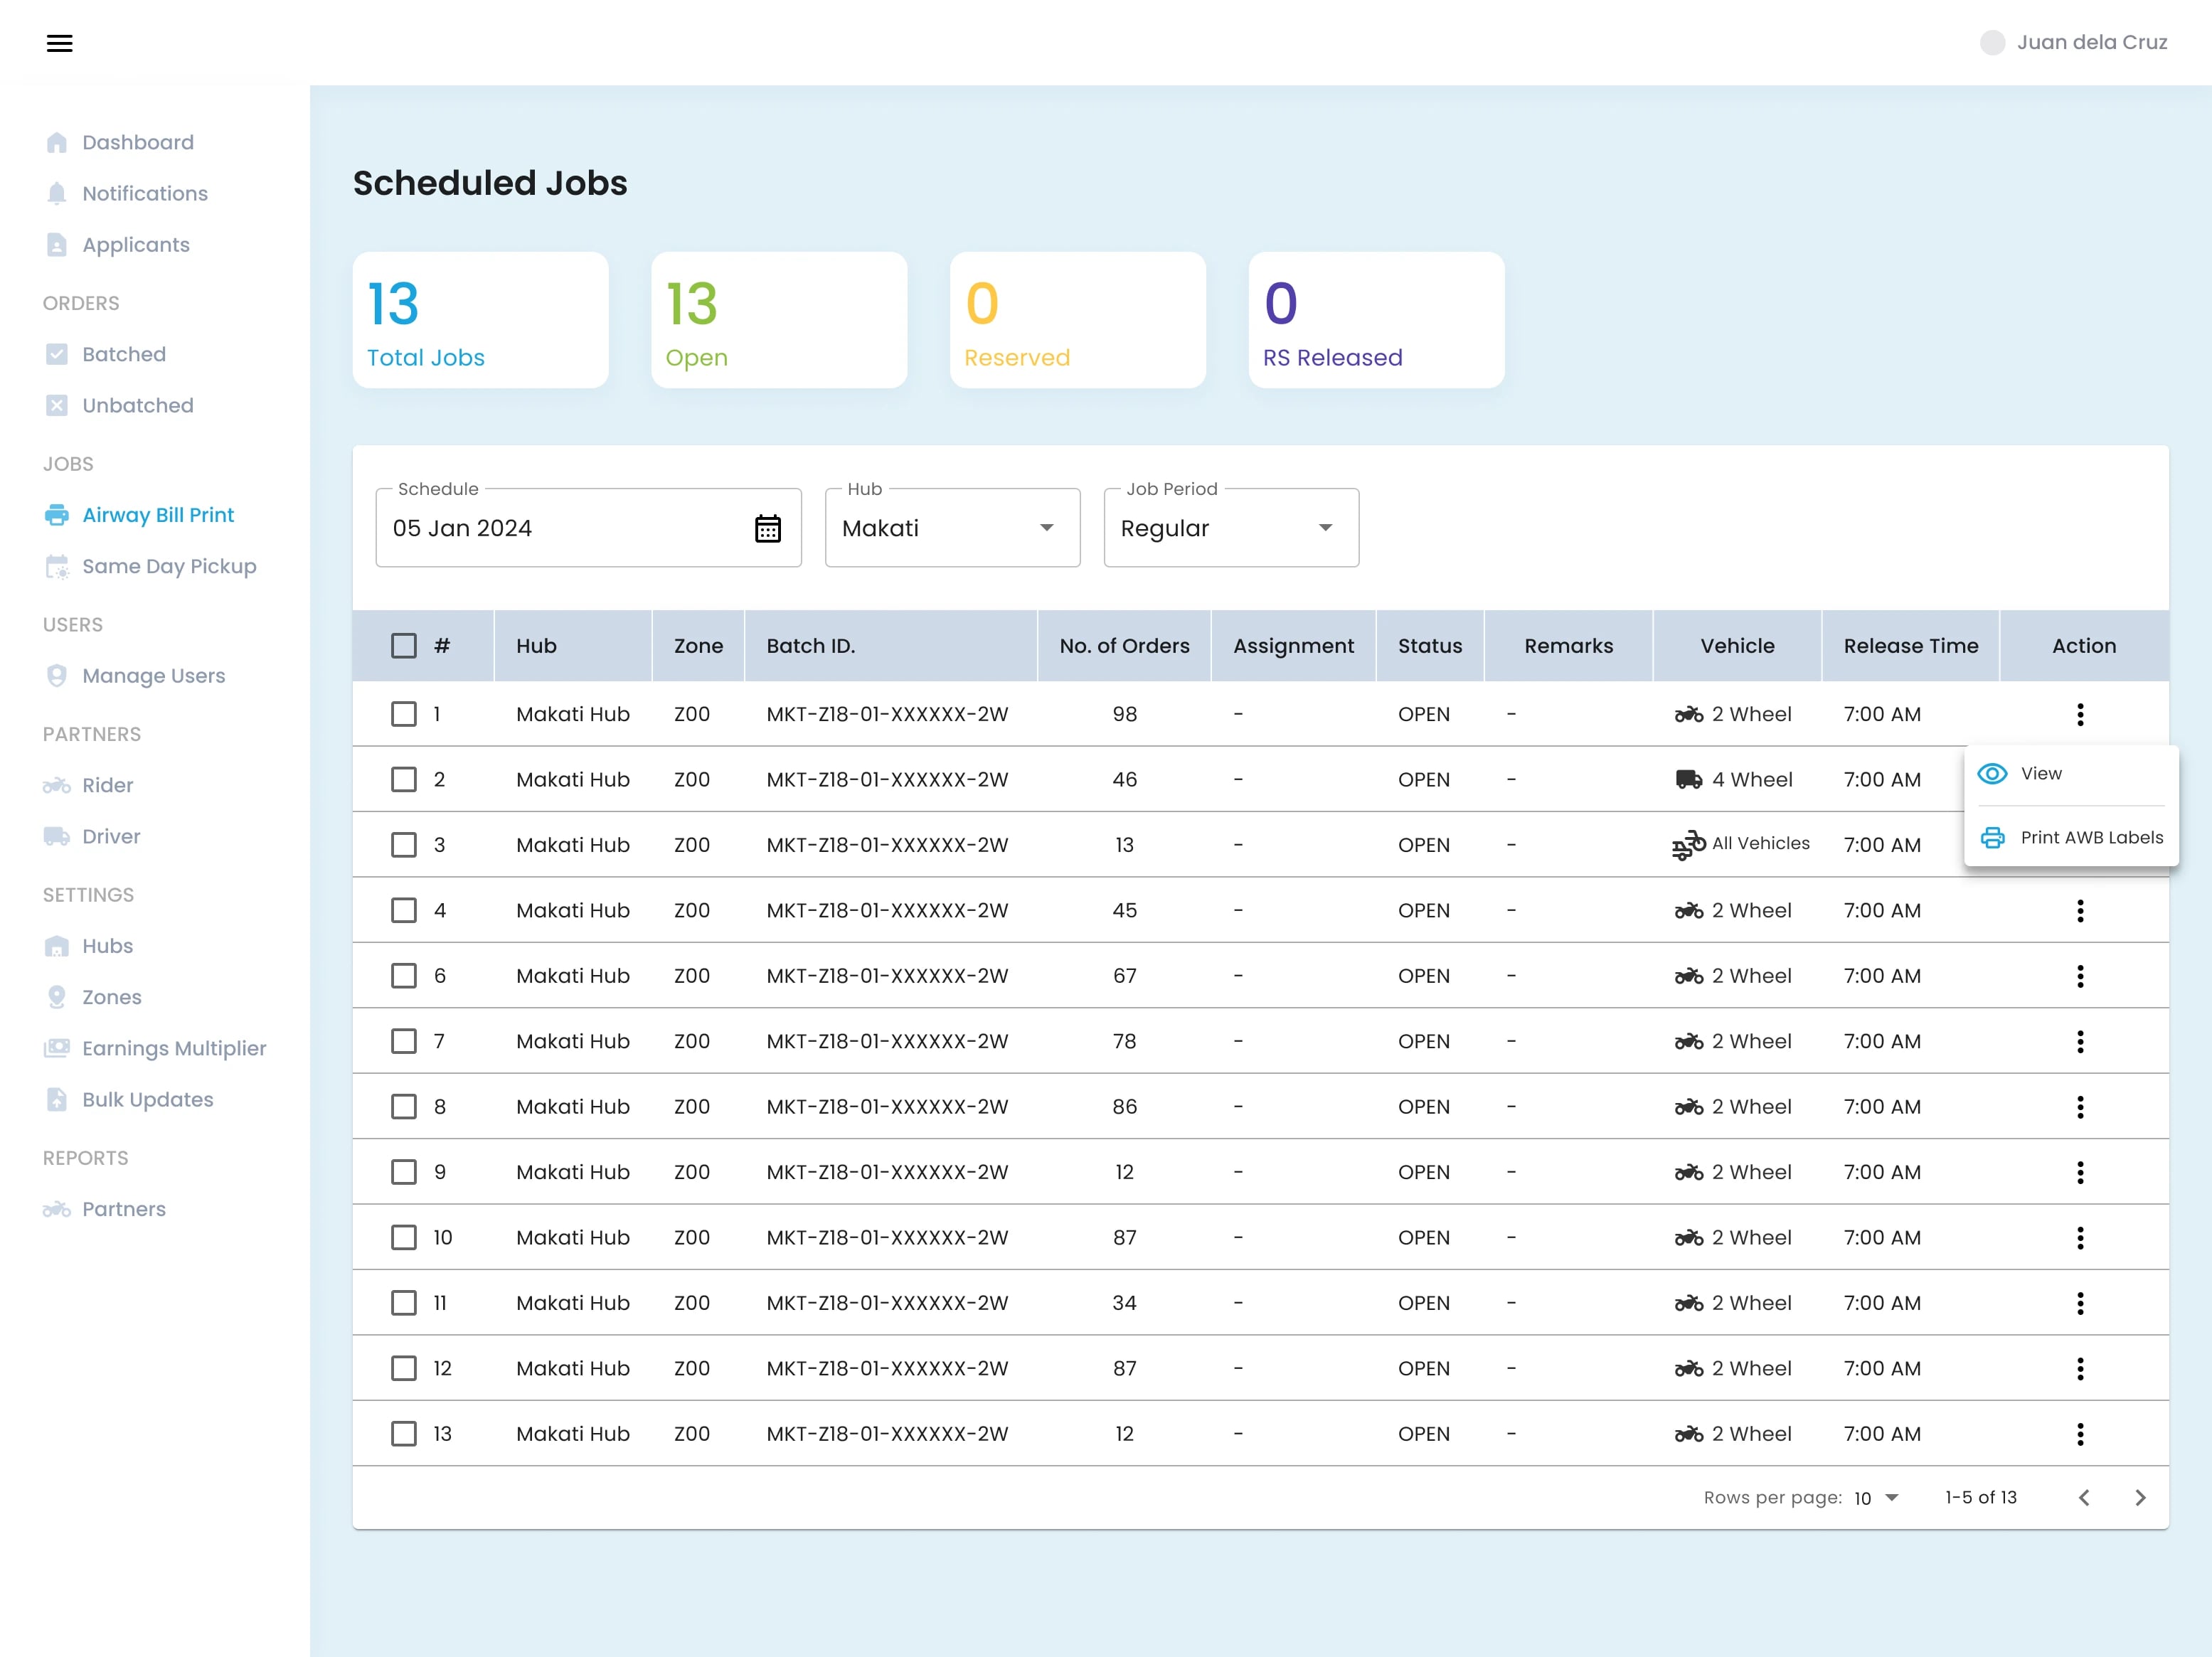Check the checkbox for row 10
Viewport: 2212px width, 1657px height.
click(404, 1237)
